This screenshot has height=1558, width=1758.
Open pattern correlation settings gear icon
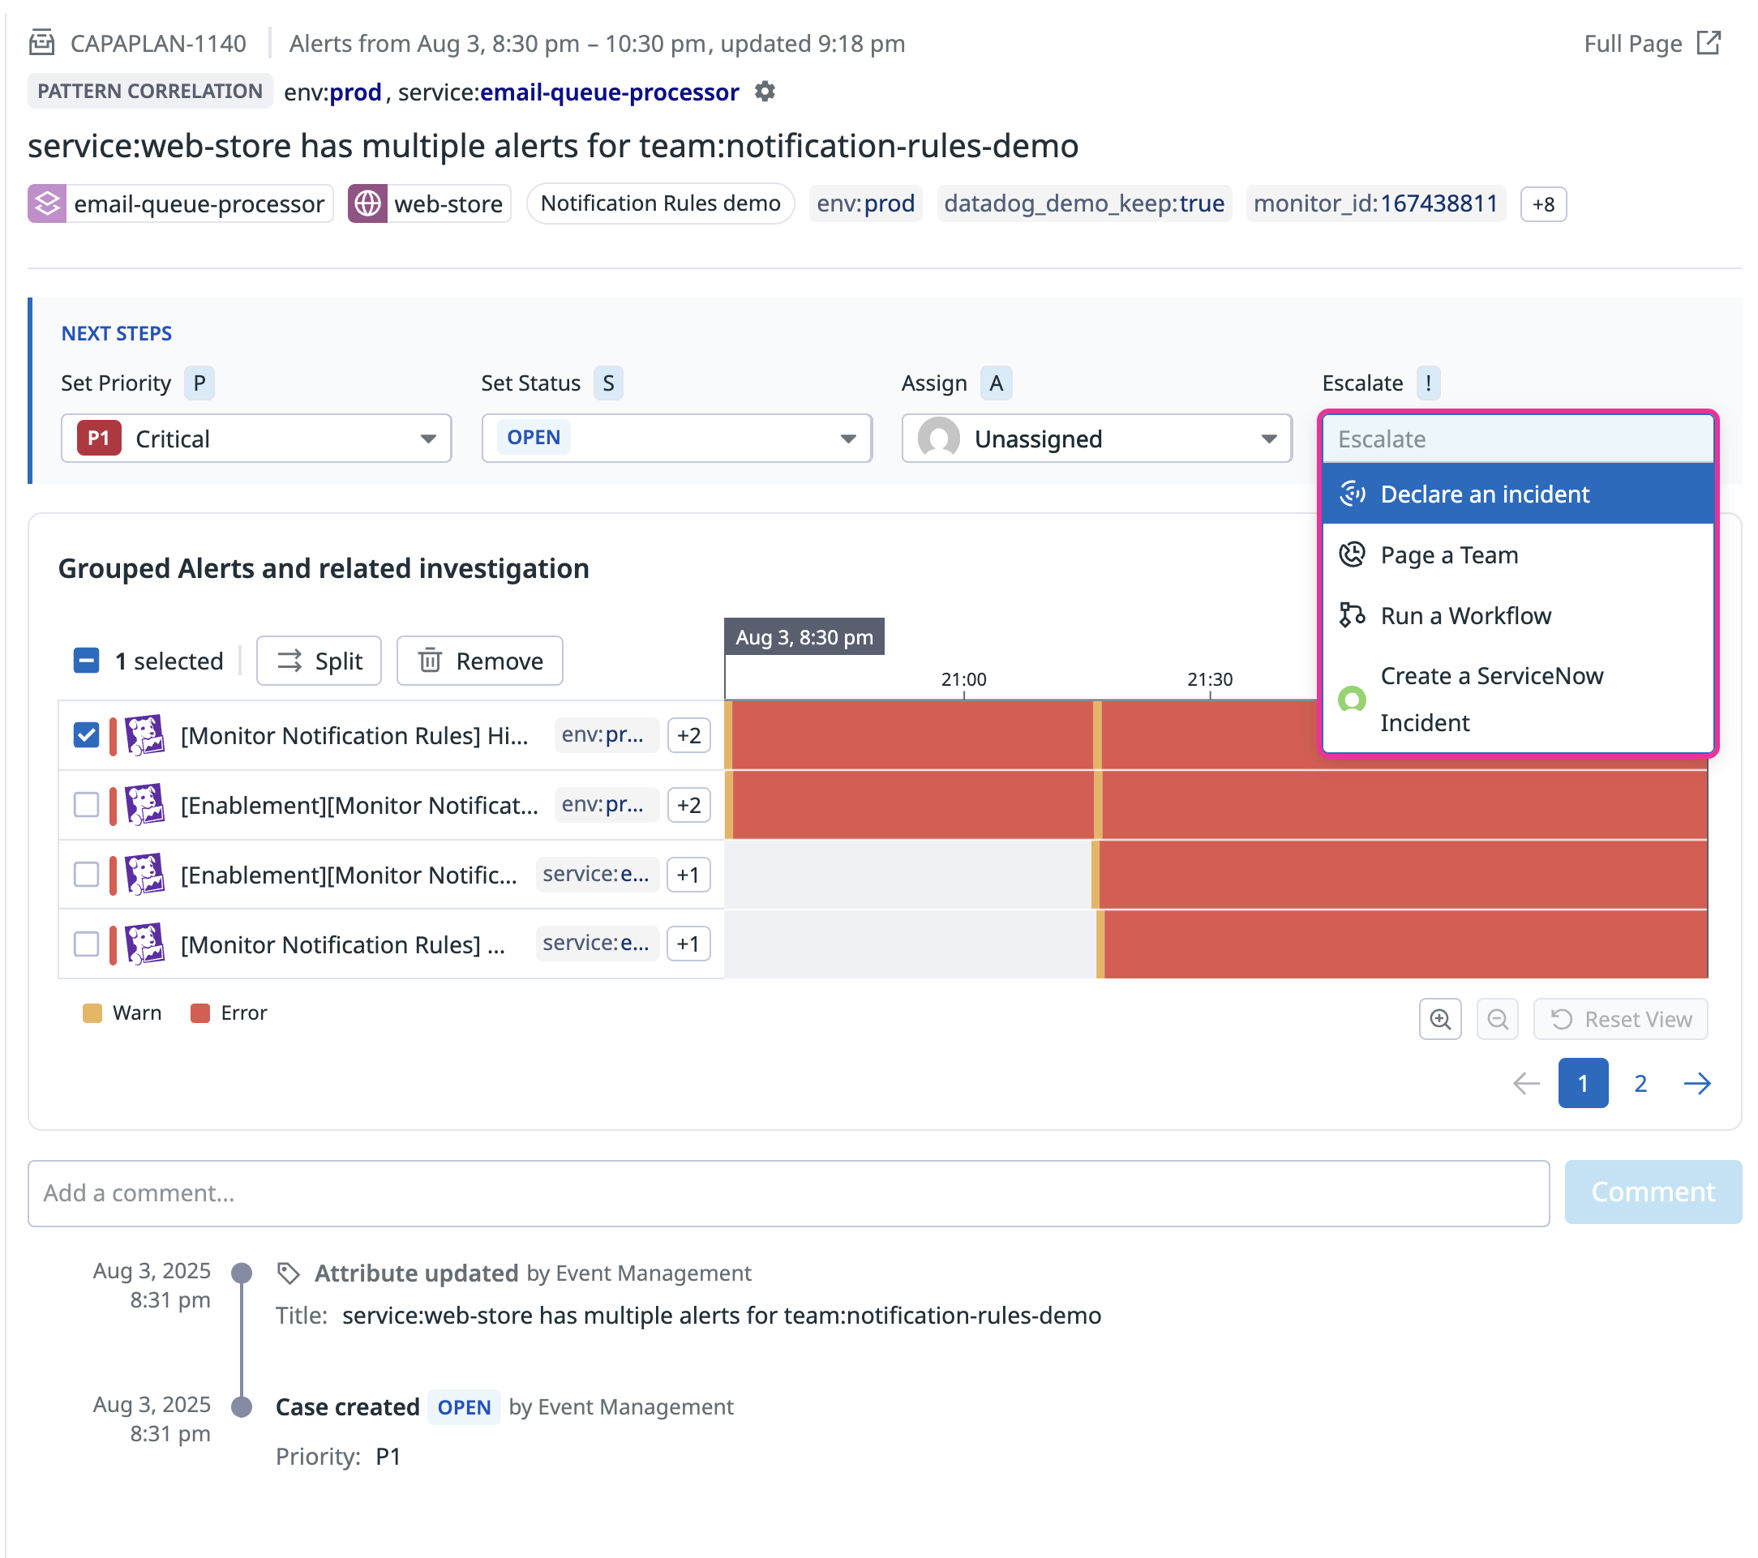click(x=765, y=91)
